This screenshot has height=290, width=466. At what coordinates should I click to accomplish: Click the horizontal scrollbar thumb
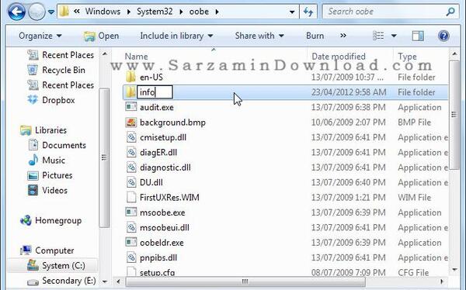(x=245, y=281)
